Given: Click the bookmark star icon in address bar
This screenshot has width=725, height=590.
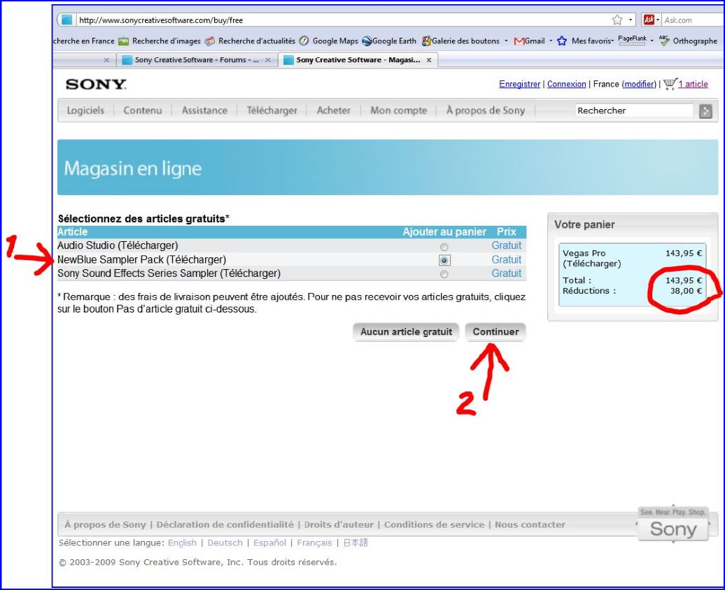Looking at the screenshot, I should [x=617, y=20].
